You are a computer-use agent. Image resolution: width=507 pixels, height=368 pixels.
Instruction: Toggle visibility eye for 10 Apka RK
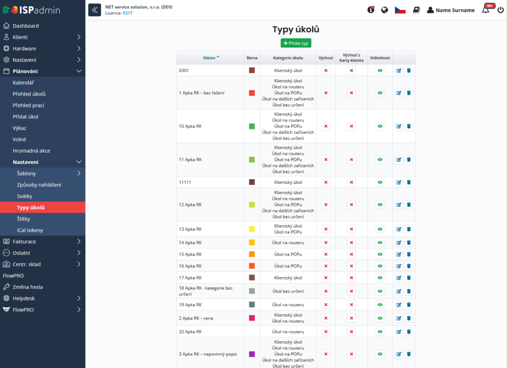click(380, 126)
